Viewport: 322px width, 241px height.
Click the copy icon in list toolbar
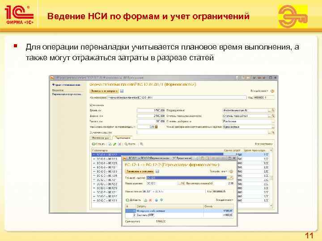110,144
